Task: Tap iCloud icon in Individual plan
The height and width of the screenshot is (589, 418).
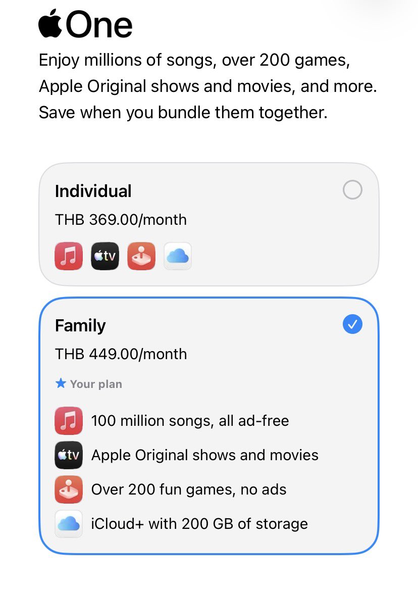Action: pos(177,256)
